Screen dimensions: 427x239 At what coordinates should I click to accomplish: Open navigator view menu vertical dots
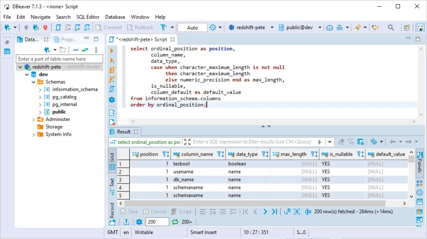(x=96, y=50)
